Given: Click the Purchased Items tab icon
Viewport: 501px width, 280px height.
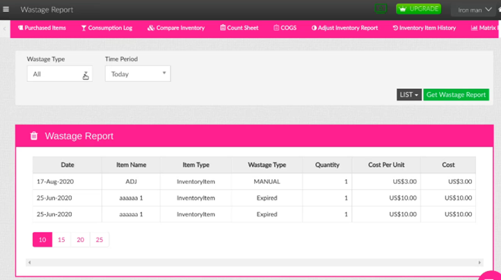Looking at the screenshot, I should (20, 28).
